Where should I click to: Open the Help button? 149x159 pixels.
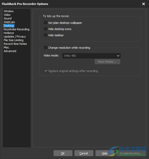coord(105,153)
